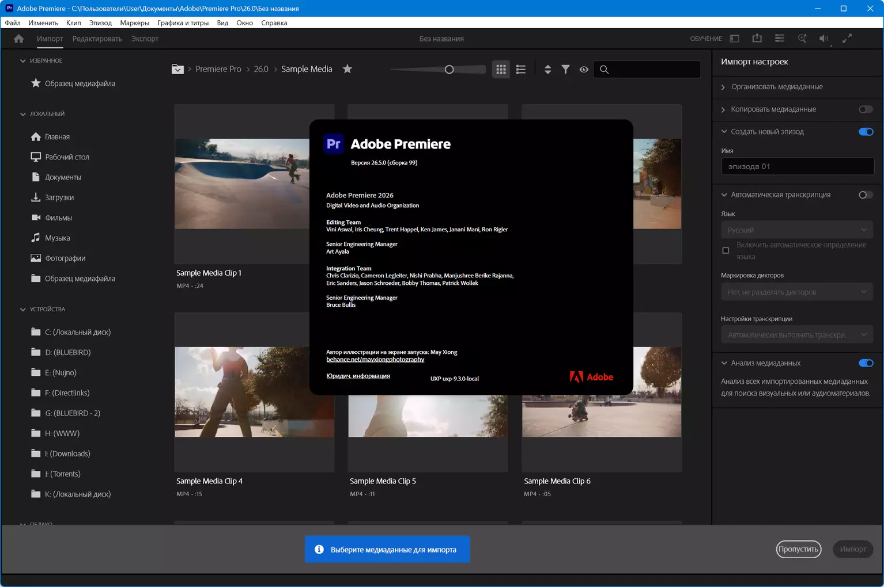
Task: Click the stacked-bars icon in the header
Action: pos(780,38)
